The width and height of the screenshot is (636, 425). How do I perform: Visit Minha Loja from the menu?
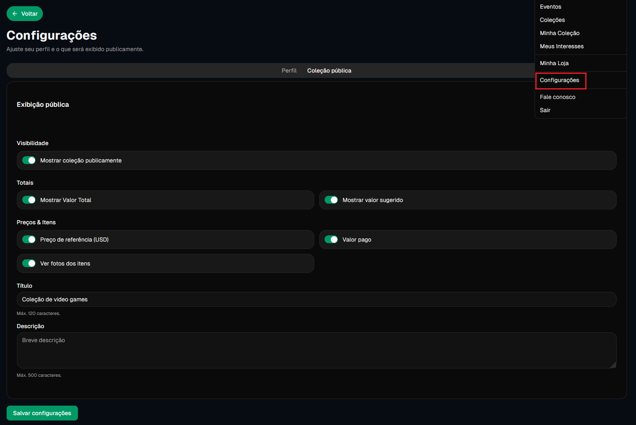(554, 63)
